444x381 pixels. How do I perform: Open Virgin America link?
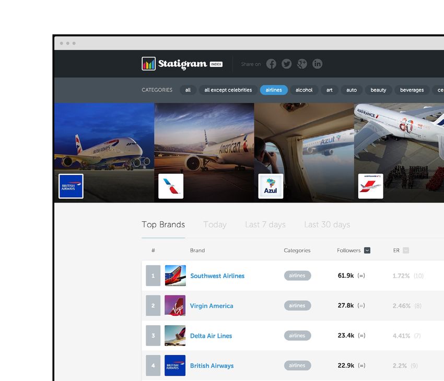212,306
